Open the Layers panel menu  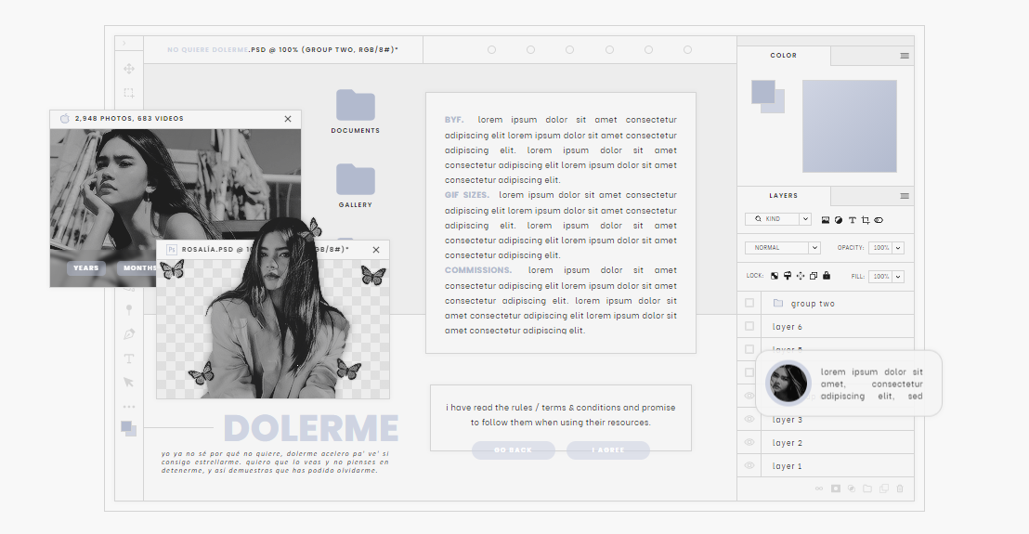click(x=905, y=196)
